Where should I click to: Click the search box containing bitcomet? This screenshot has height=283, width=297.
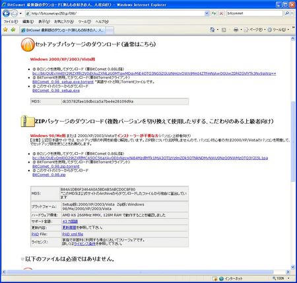point(254,13)
